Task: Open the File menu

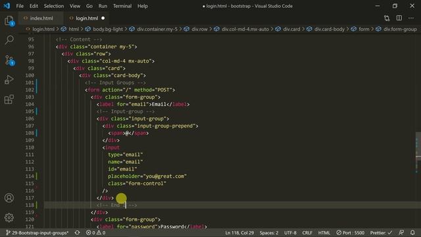Action: (x=20, y=6)
